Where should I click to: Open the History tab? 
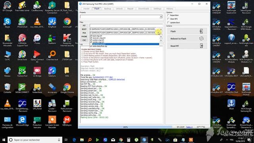point(170,9)
